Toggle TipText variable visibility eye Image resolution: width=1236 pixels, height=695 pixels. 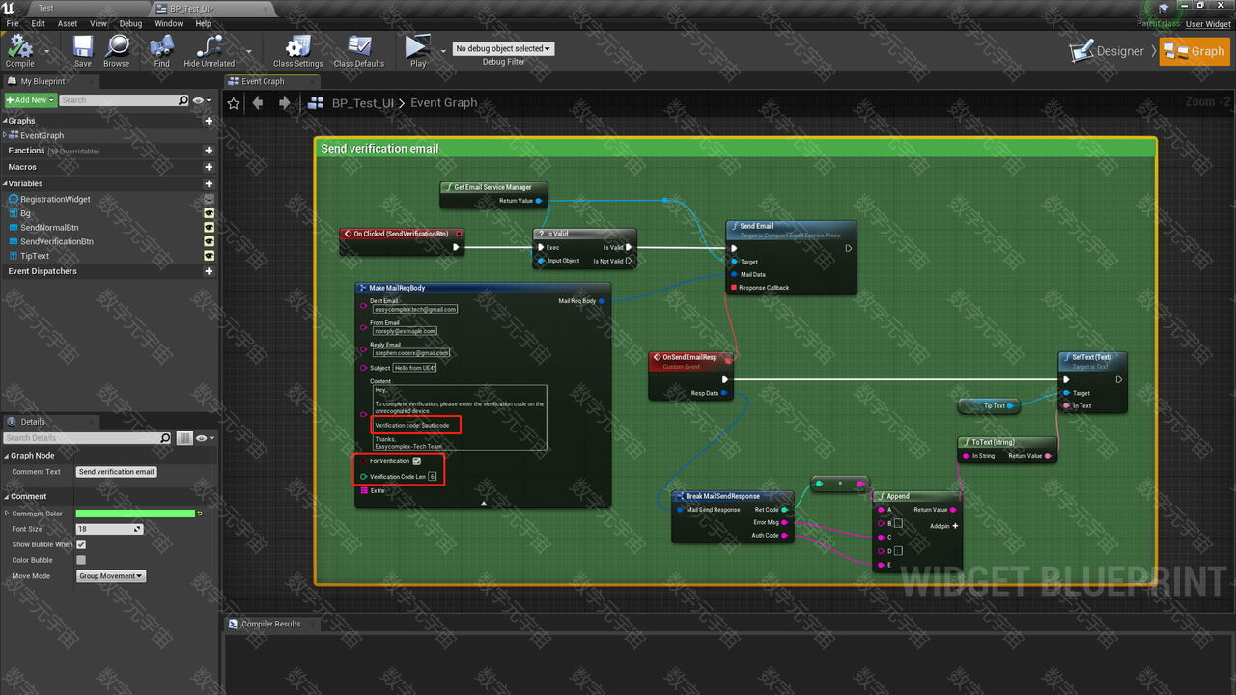click(x=209, y=256)
